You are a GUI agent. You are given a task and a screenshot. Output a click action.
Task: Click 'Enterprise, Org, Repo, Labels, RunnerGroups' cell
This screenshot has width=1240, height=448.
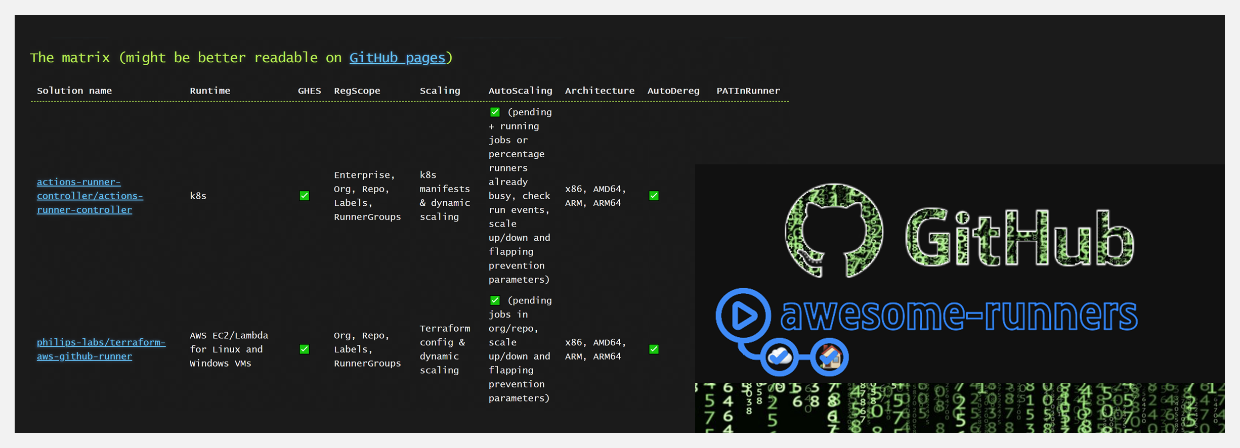(367, 196)
